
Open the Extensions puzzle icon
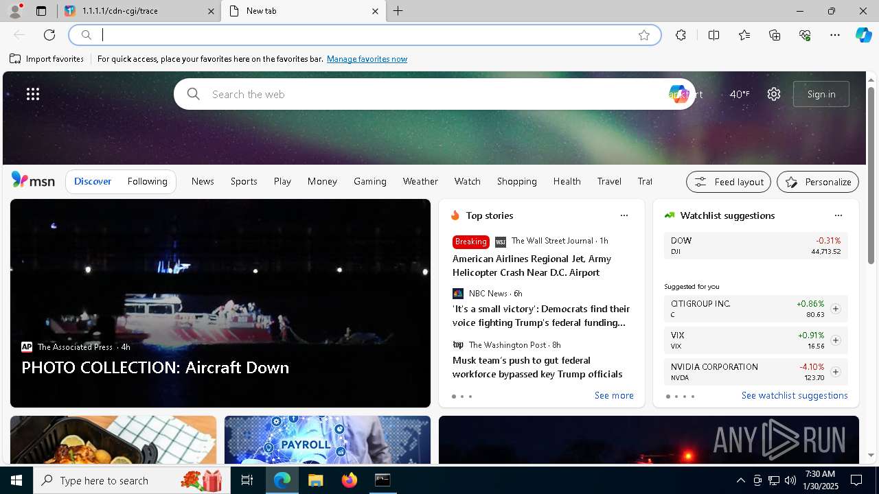click(x=681, y=35)
